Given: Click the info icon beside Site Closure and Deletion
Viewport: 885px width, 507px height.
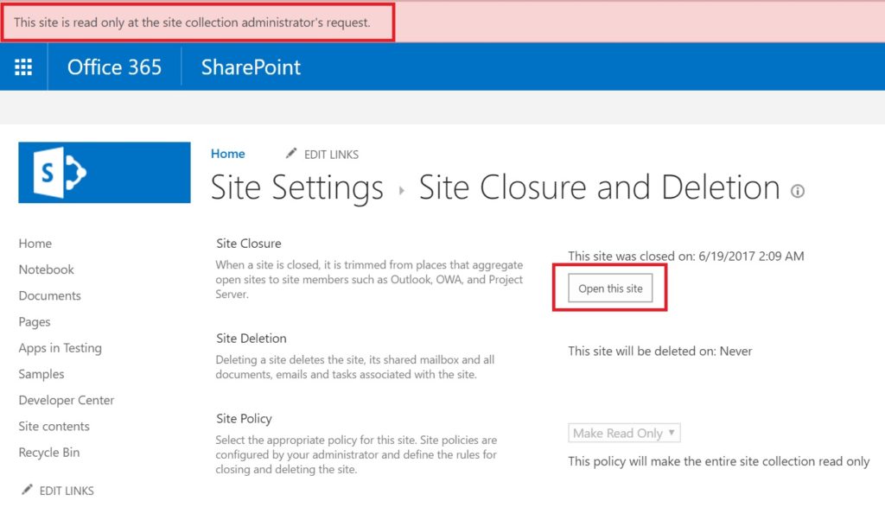Looking at the screenshot, I should tap(798, 191).
